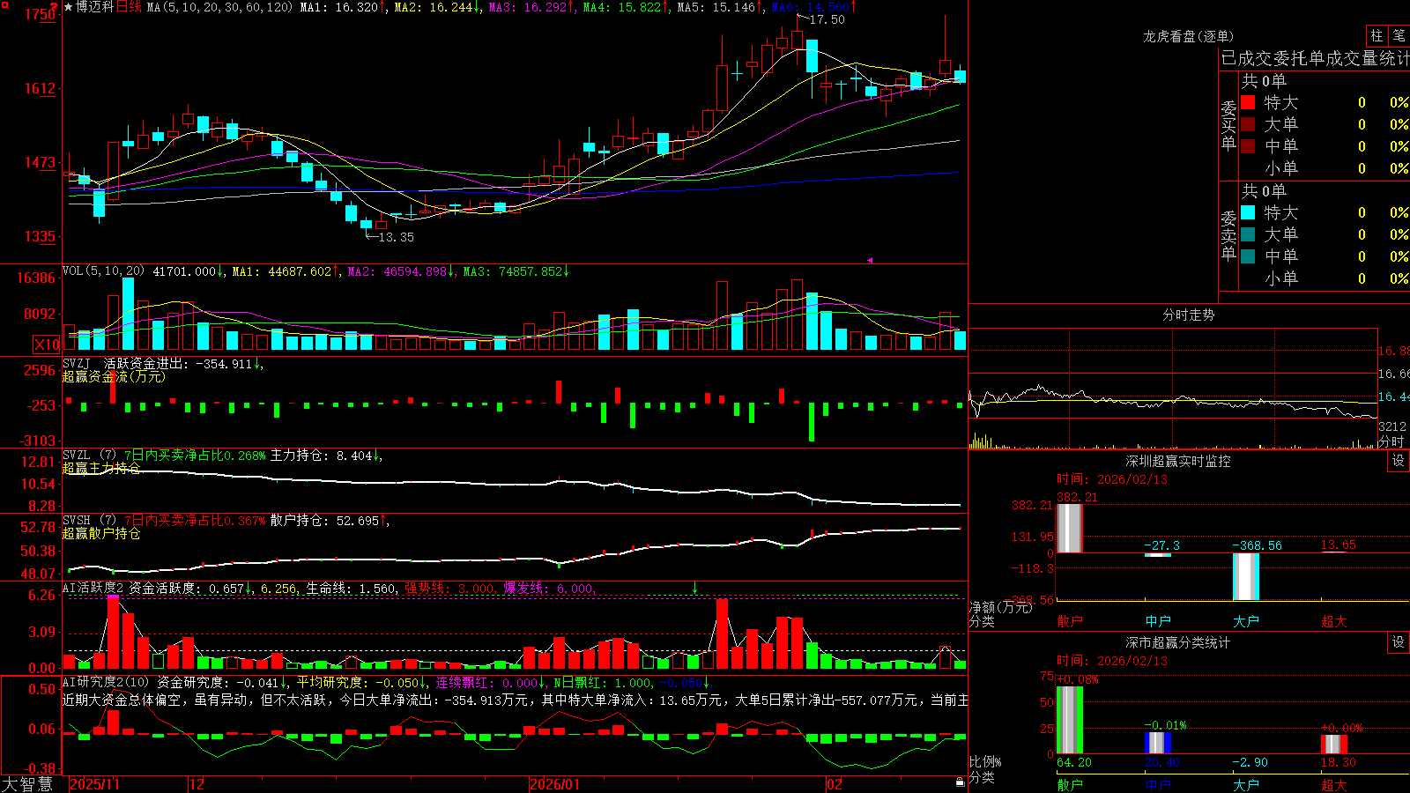Image resolution: width=1410 pixels, height=793 pixels.
Task: Click the 20.40 blue 中户 bar
Action: tap(1158, 743)
